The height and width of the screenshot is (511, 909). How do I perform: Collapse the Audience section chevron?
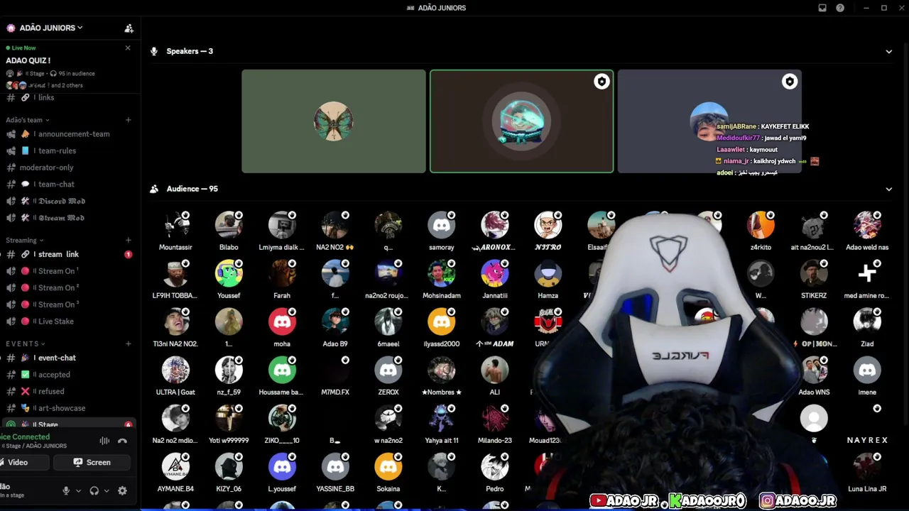[x=888, y=189]
